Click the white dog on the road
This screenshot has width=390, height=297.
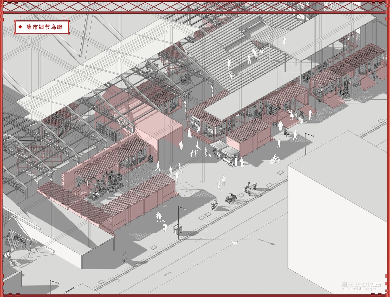pos(235,243)
